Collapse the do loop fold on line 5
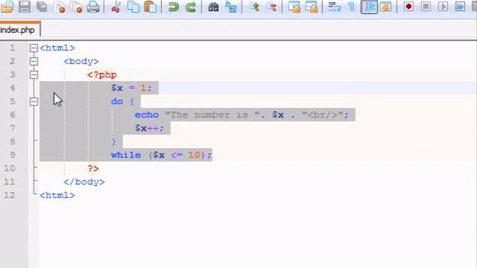477x268 pixels. pos(34,101)
